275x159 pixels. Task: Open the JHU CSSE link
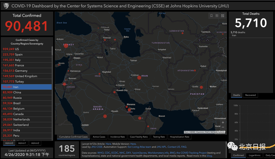tap(97, 147)
